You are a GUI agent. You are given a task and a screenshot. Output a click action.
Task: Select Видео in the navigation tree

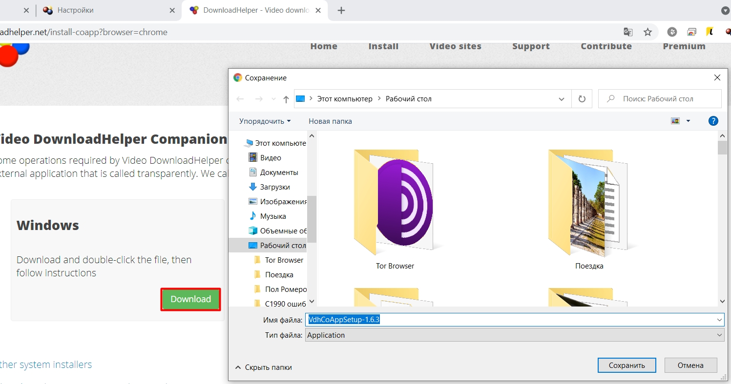click(x=270, y=157)
